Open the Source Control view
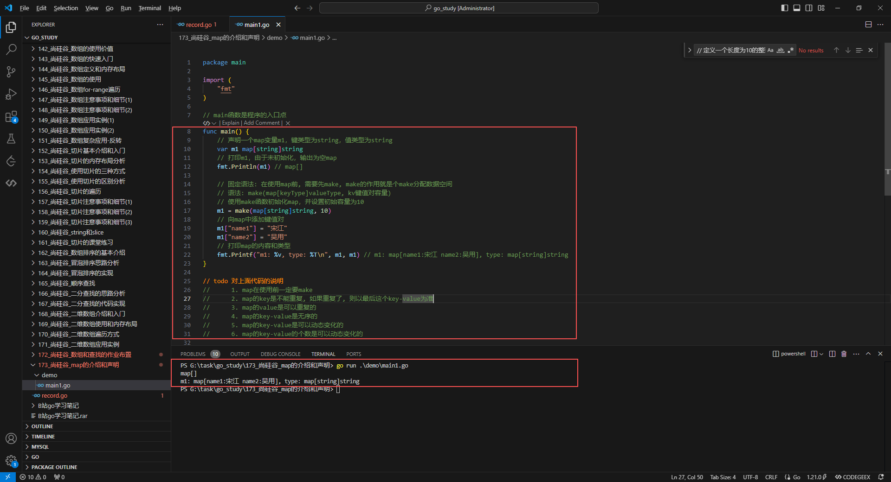 click(11, 71)
